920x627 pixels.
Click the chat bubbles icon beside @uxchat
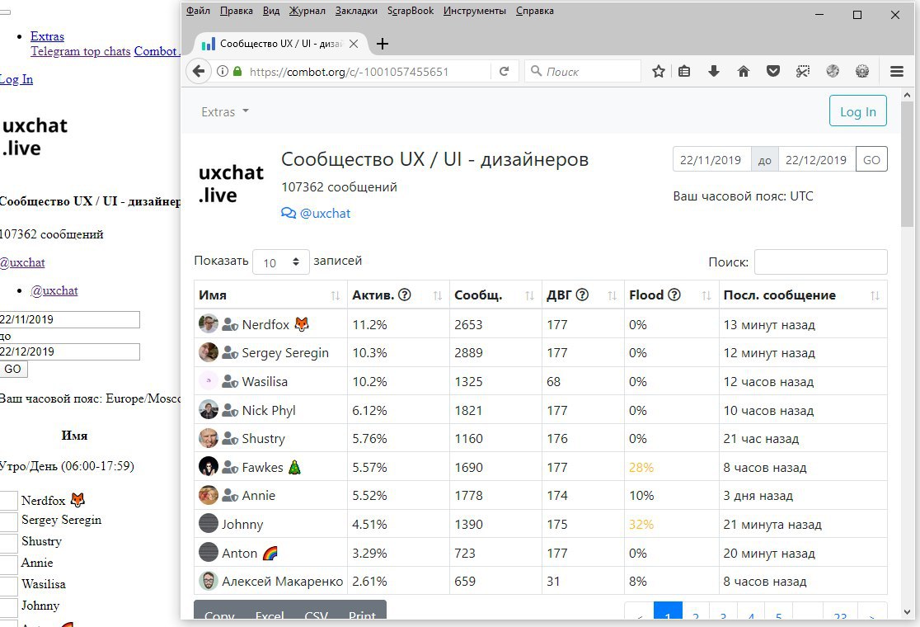[289, 213]
